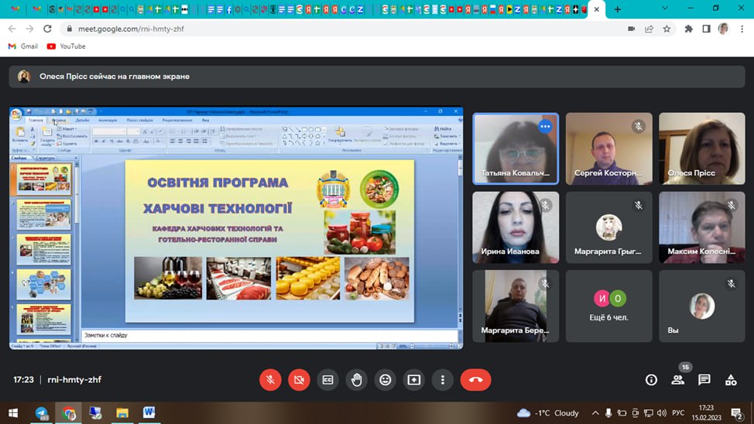Image resolution: width=754 pixels, height=424 pixels.
Task: Open the Activities icon in Meet
Action: tap(731, 380)
